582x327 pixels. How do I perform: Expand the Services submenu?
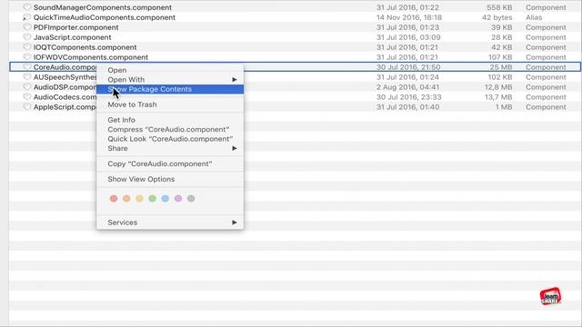[170, 223]
